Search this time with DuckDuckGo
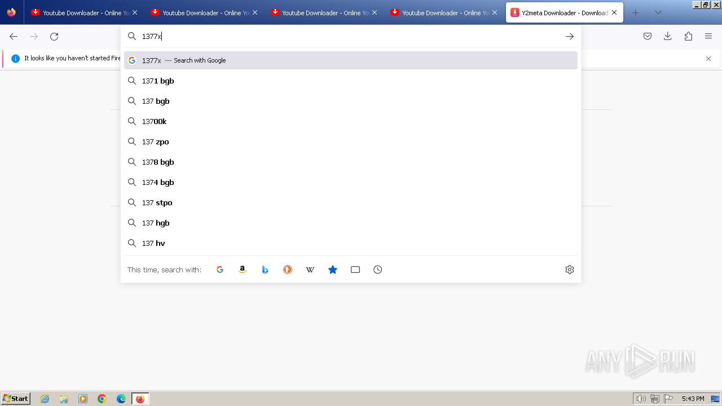The height and width of the screenshot is (406, 722). click(x=288, y=270)
